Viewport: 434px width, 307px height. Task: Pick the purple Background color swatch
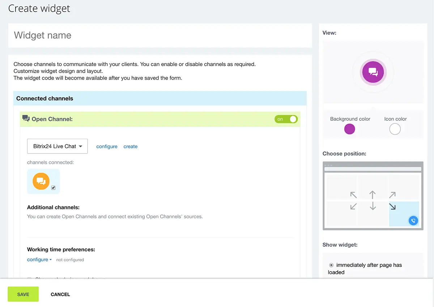click(x=349, y=129)
